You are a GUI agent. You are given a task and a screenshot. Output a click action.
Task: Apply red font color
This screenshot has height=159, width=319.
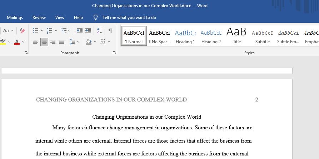point(17,42)
